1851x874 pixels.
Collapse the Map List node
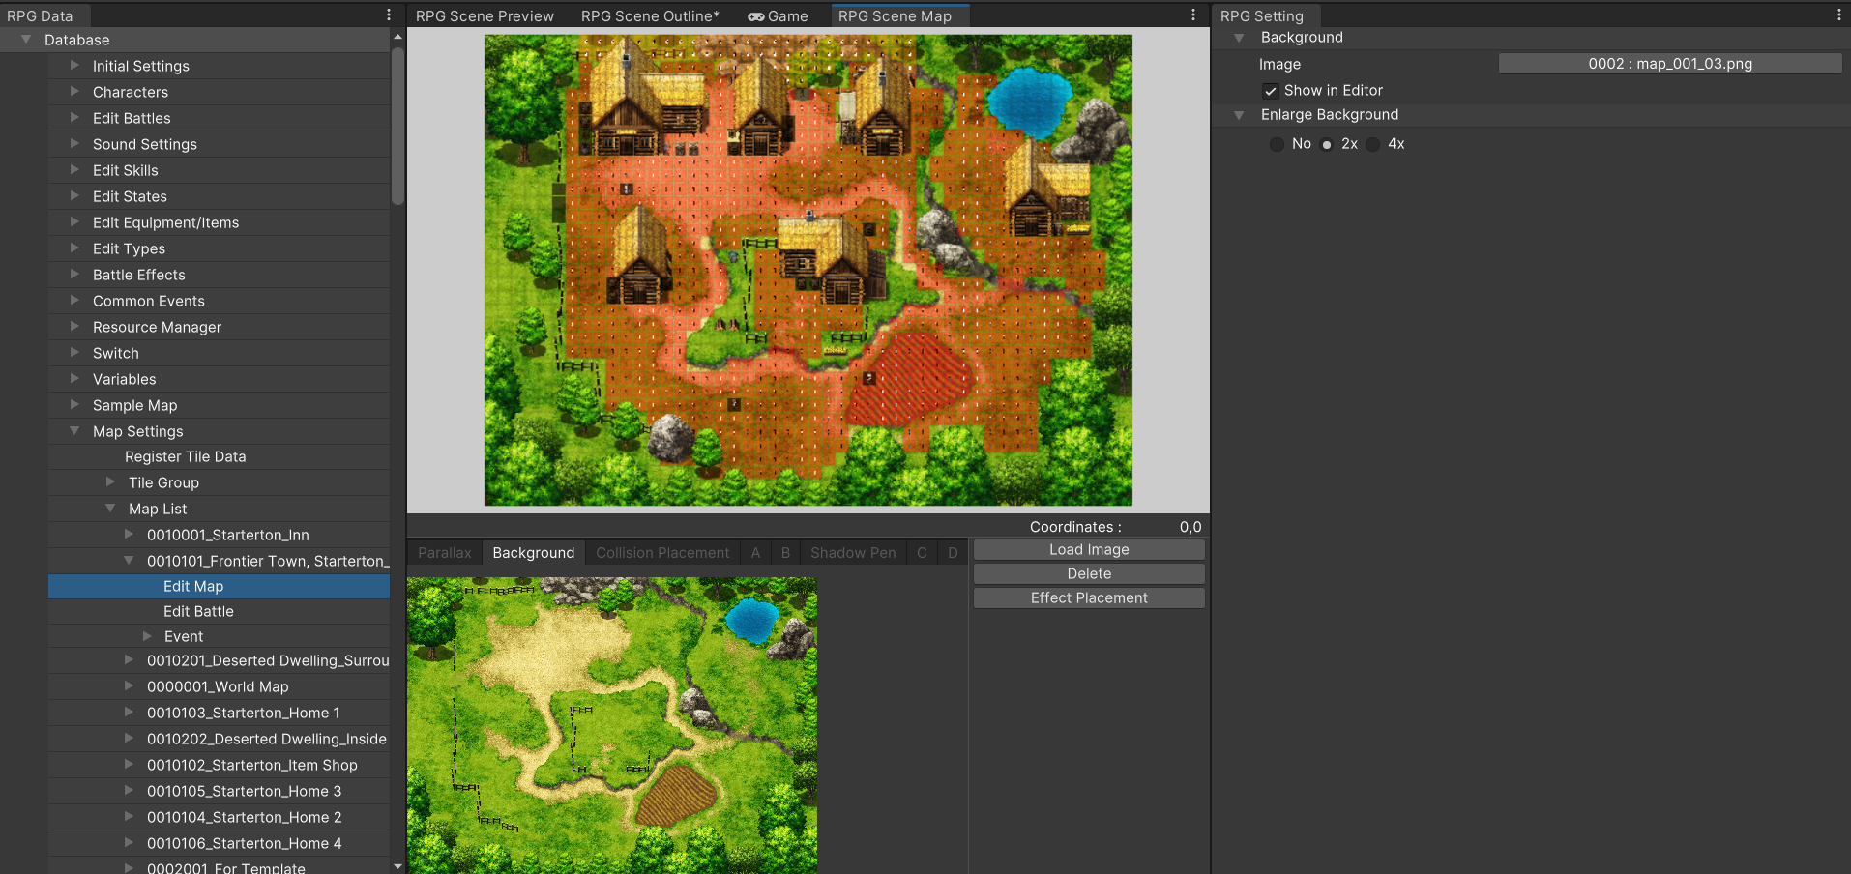coord(110,509)
